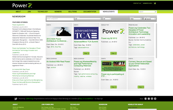The height and width of the screenshot is (110, 173).
Task: Open the @Servergy mention in tweet
Action: click(30, 99)
